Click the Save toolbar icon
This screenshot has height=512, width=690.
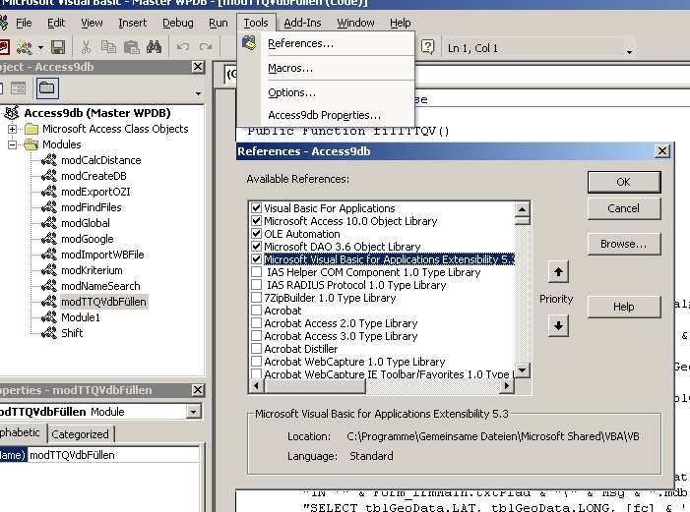coord(58,47)
